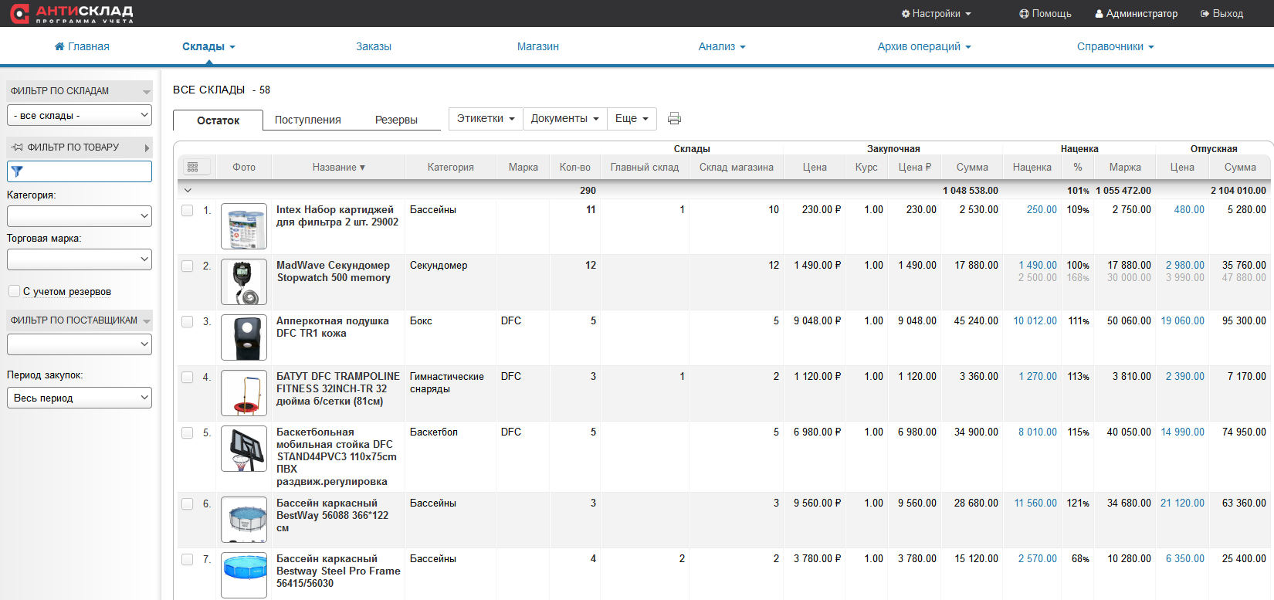
Task: Open the Торговая марка filter dropdown
Action: pos(80,259)
